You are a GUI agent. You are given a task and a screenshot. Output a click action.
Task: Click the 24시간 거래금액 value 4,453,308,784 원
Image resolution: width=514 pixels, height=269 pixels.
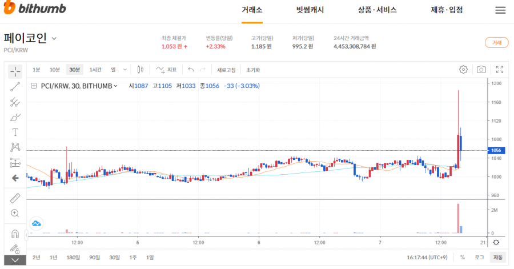[355, 46]
